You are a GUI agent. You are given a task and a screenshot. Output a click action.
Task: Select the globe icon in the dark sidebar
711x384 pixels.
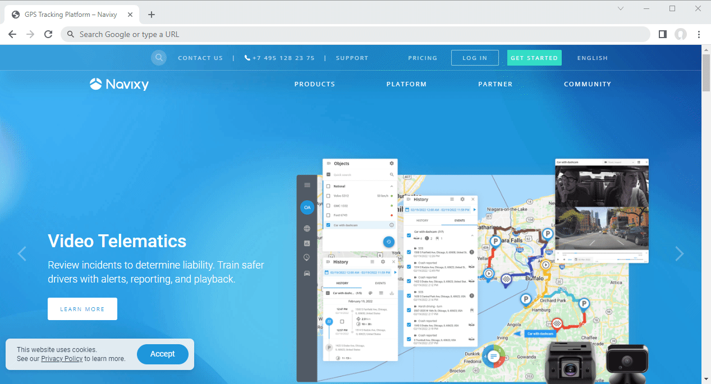[307, 229]
